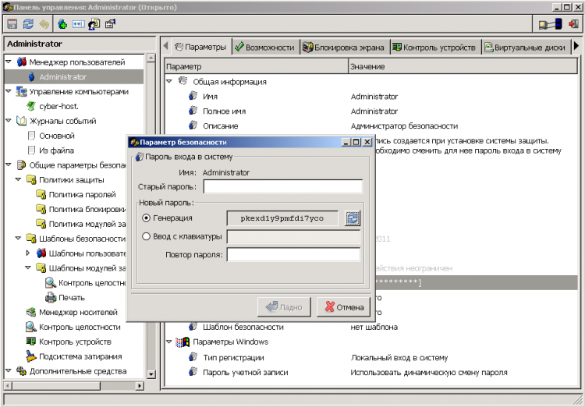Click the save icon in the main toolbar
585x407 pixels.
pos(12,24)
